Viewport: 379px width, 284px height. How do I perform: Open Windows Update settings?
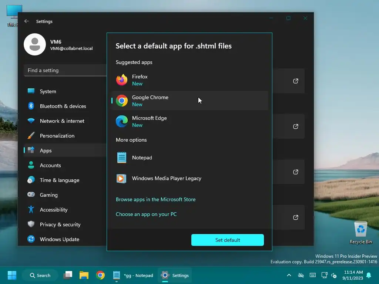(x=65, y=239)
